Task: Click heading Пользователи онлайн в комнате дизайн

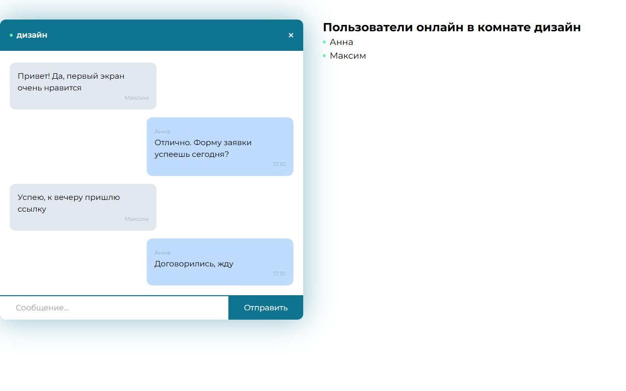Action: [452, 27]
